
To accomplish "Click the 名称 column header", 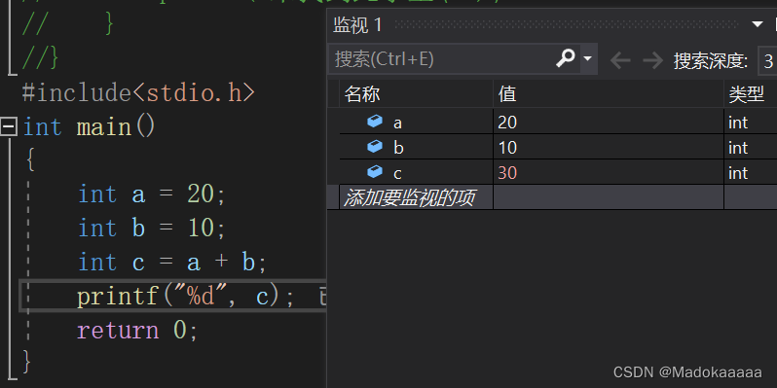I will click(x=417, y=94).
